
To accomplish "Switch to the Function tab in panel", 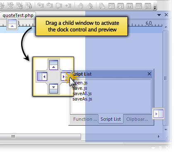I will 84,119.
